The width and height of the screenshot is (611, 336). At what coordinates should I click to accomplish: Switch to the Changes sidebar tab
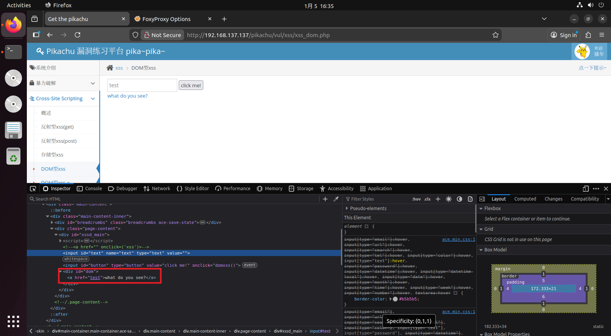coord(553,199)
